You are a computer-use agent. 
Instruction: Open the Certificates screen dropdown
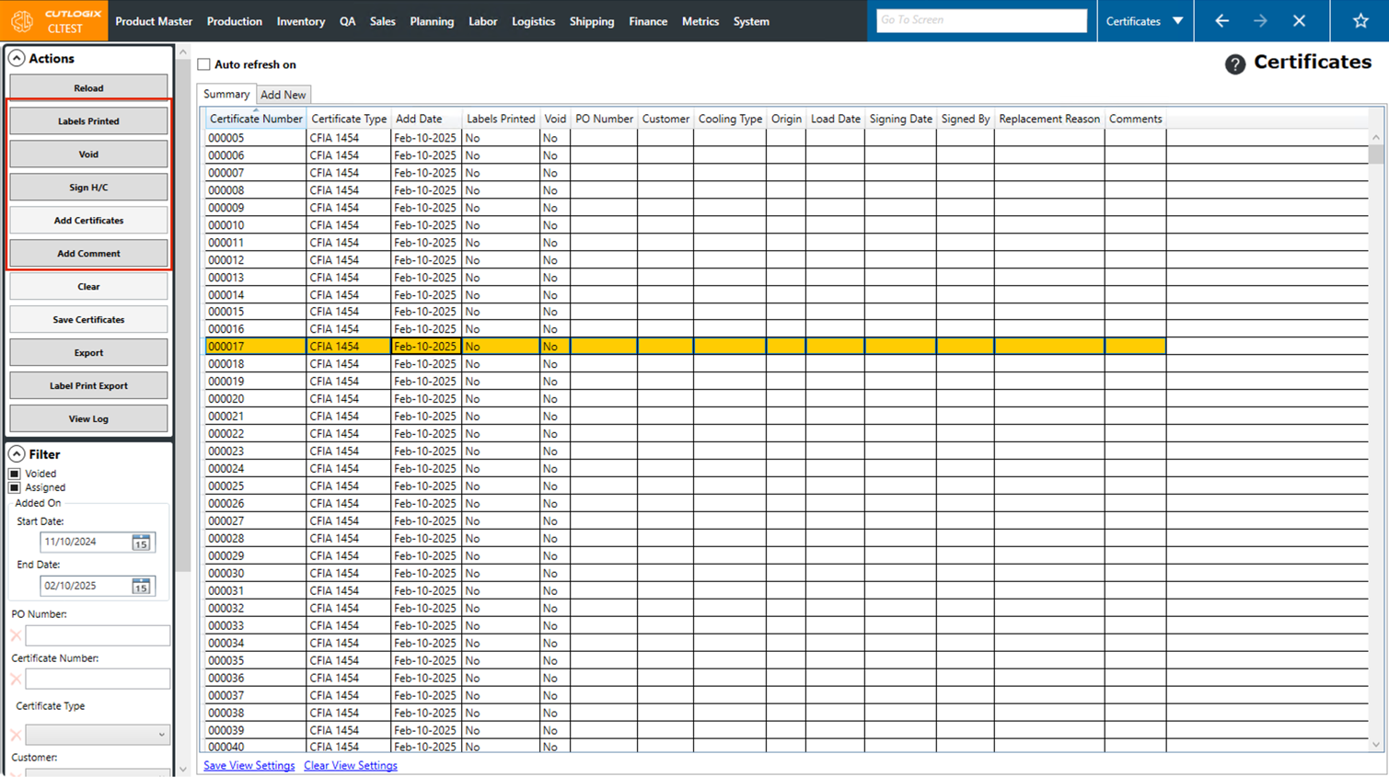tap(1177, 21)
